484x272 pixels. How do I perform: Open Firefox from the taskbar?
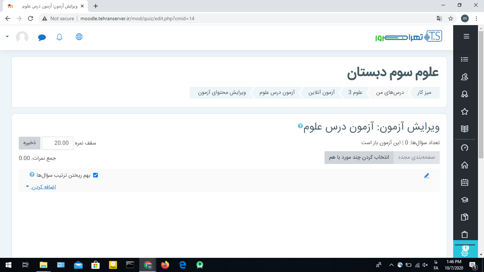[x=165, y=265]
